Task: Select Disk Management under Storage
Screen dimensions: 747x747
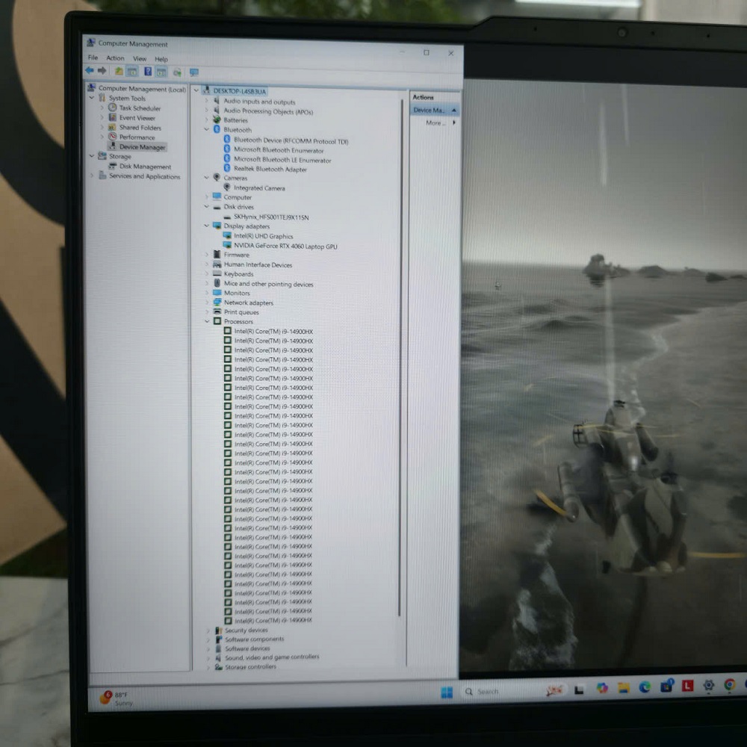Action: tap(145, 167)
